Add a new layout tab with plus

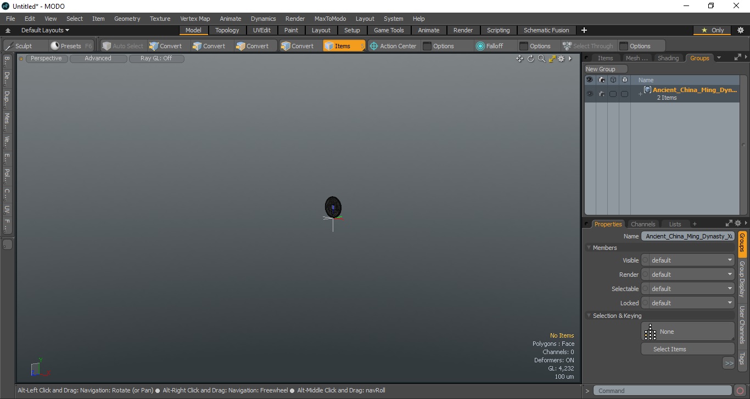click(584, 30)
